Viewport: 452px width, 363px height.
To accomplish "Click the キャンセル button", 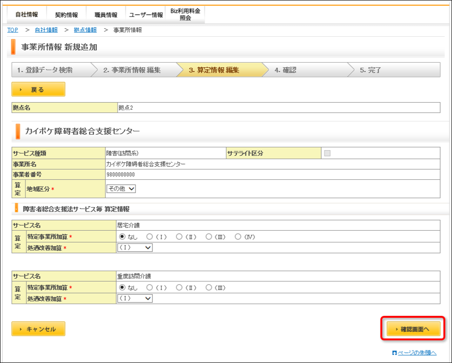I will [x=39, y=329].
